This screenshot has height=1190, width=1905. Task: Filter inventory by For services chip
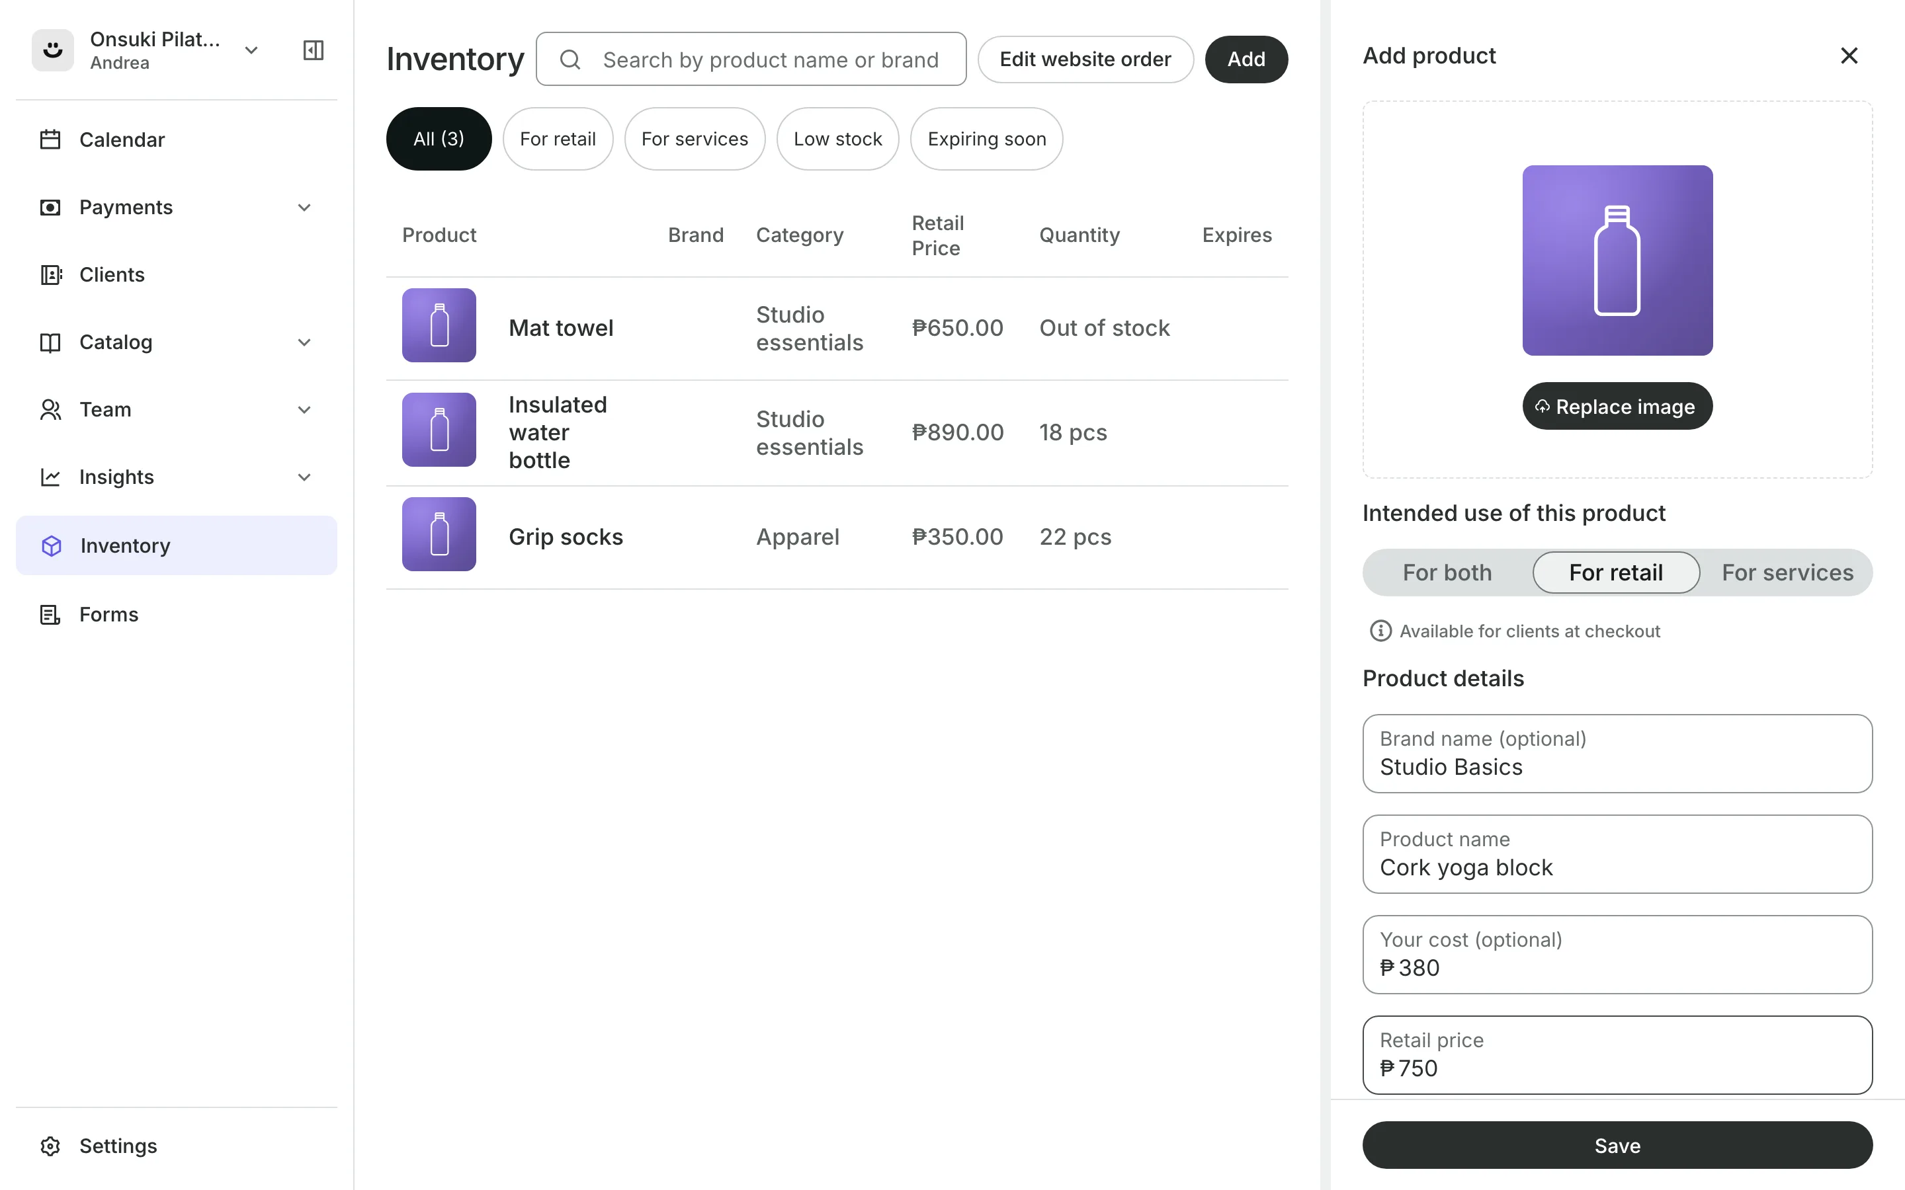click(695, 139)
